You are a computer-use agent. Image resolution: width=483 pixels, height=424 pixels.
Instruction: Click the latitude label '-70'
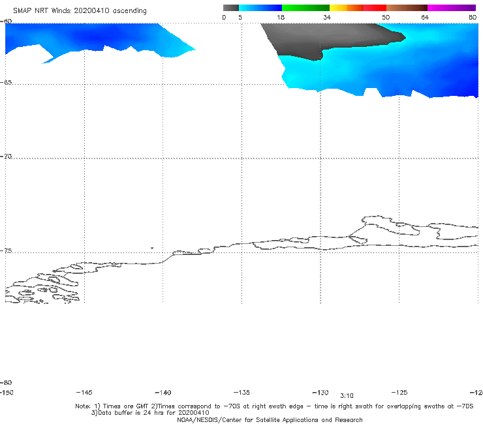[x=6, y=157]
